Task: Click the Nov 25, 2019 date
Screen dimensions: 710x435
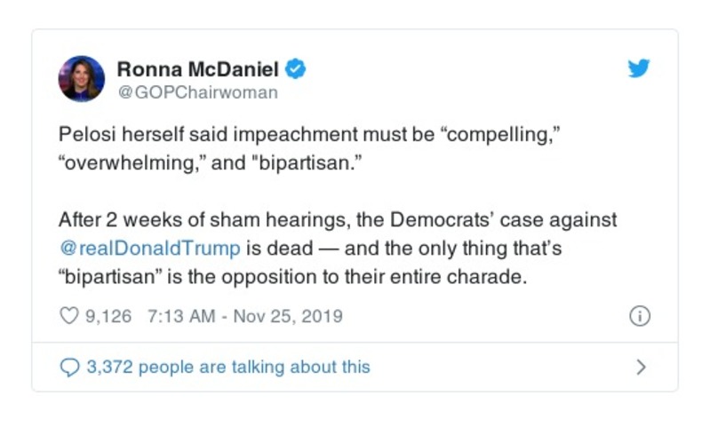Action: 287,316
